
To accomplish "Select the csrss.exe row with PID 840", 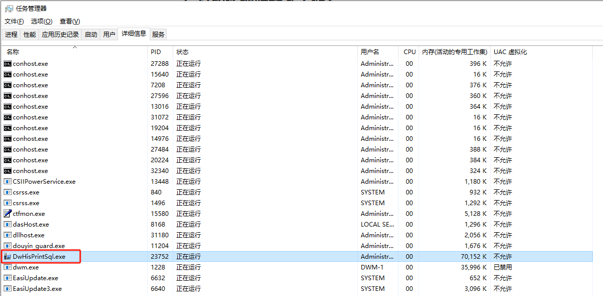I will (x=297, y=192).
